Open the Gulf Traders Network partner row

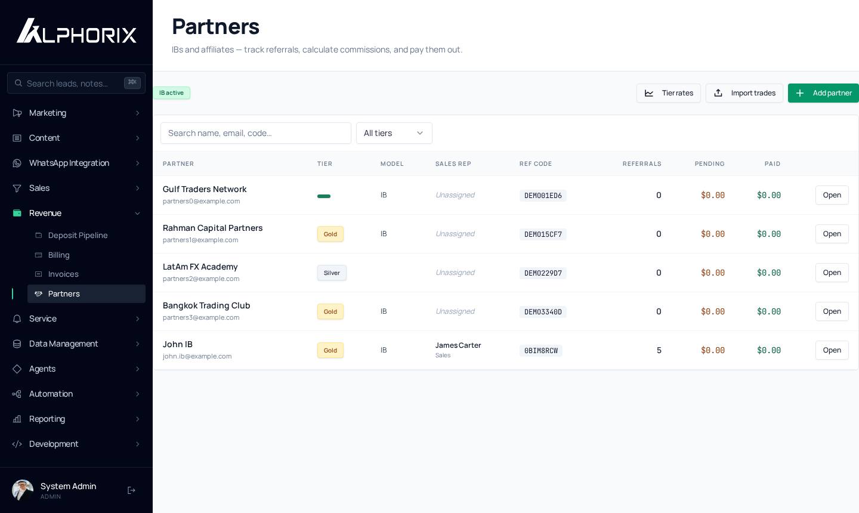[x=832, y=195]
